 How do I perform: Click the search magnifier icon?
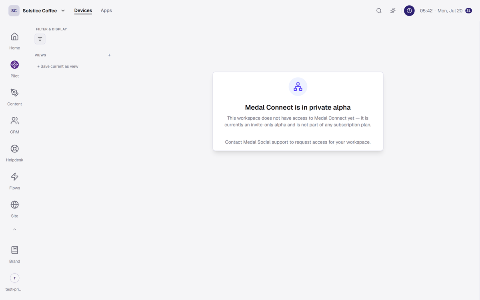coord(379,11)
